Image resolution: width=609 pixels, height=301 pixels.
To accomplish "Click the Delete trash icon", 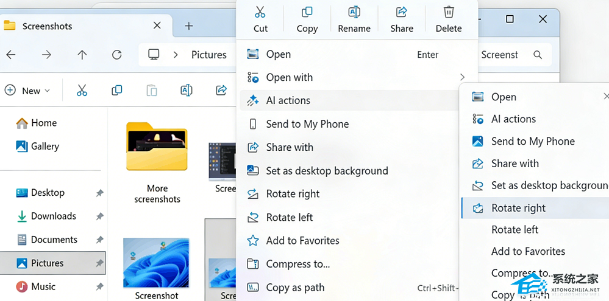I will tap(449, 13).
